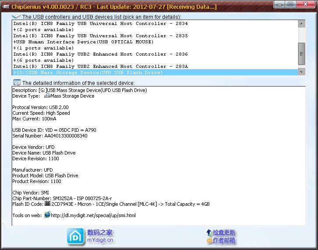Viewport: 318px width, 250px height.
Task: Click the Current Speed: High Speed line
Action: pyautogui.click(x=41, y=113)
